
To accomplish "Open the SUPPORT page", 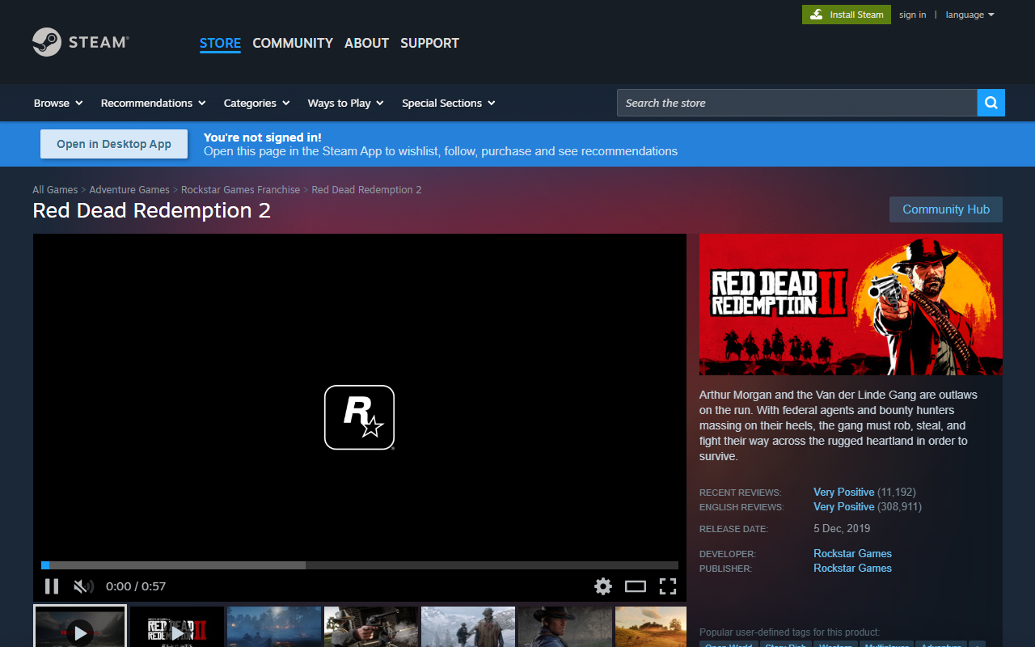I will (x=429, y=44).
